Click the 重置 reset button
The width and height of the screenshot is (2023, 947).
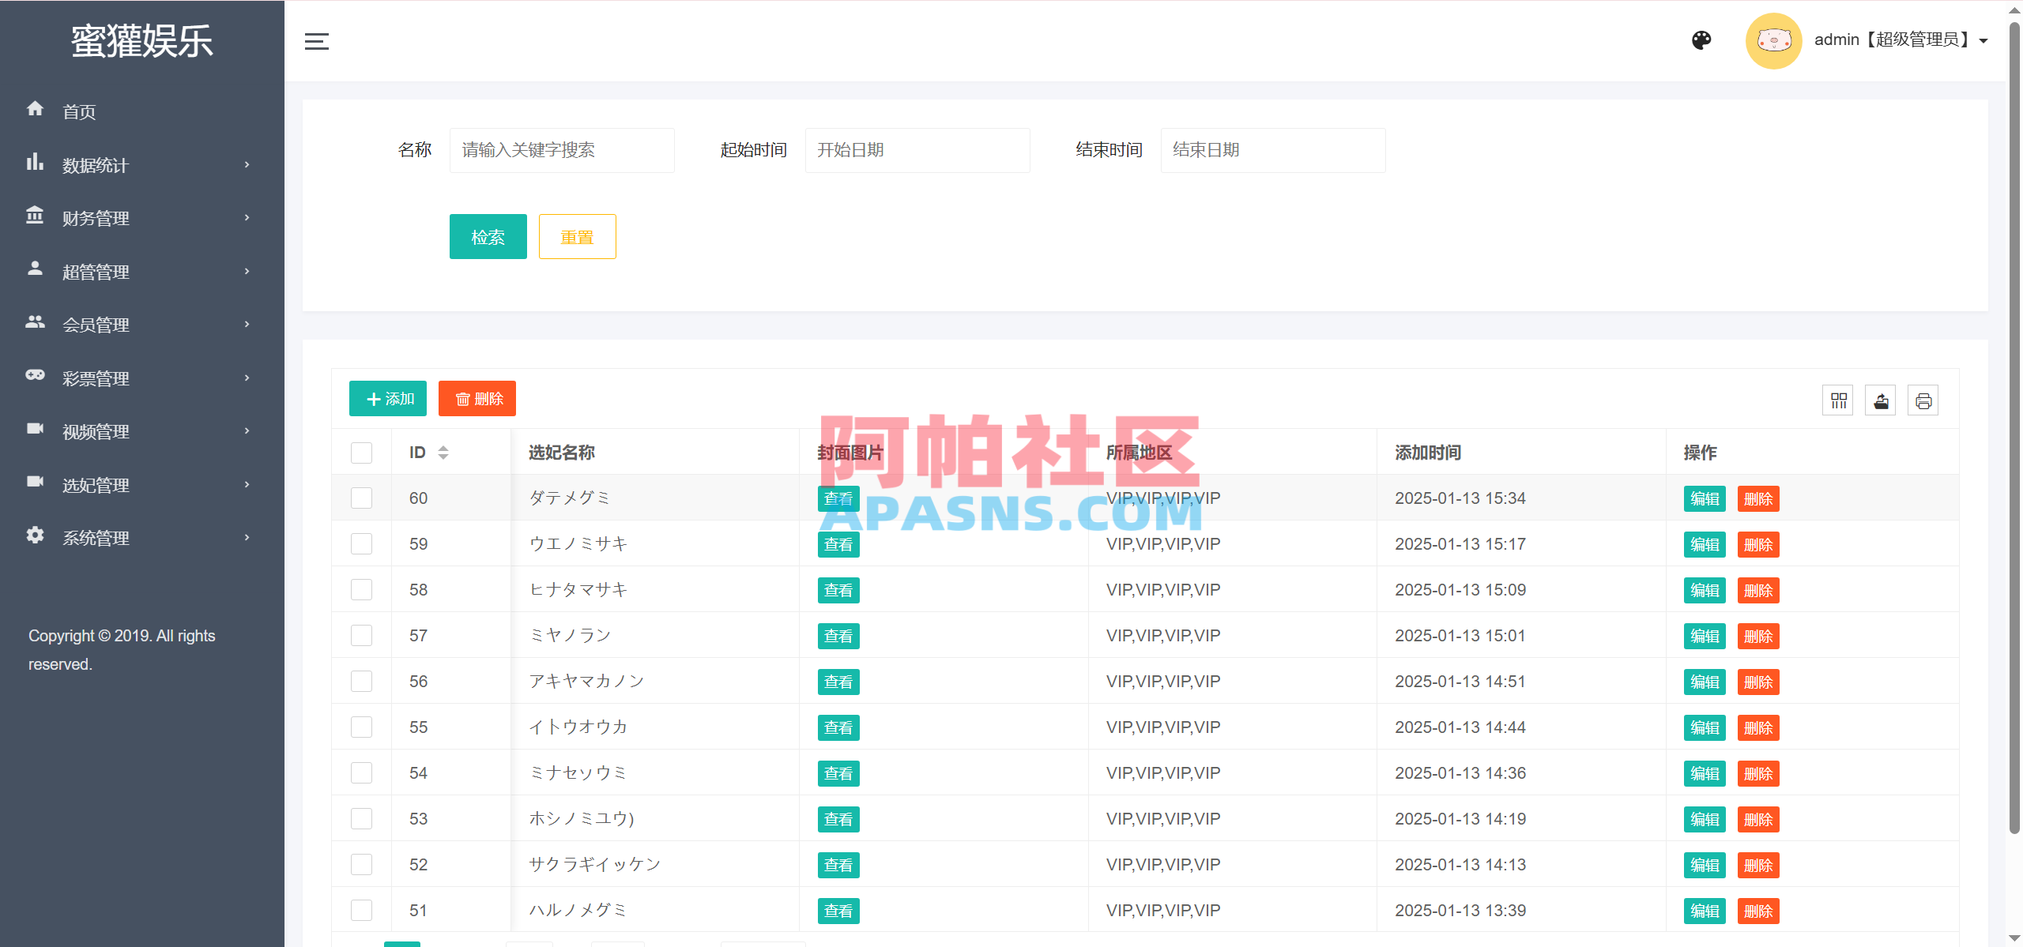(577, 236)
